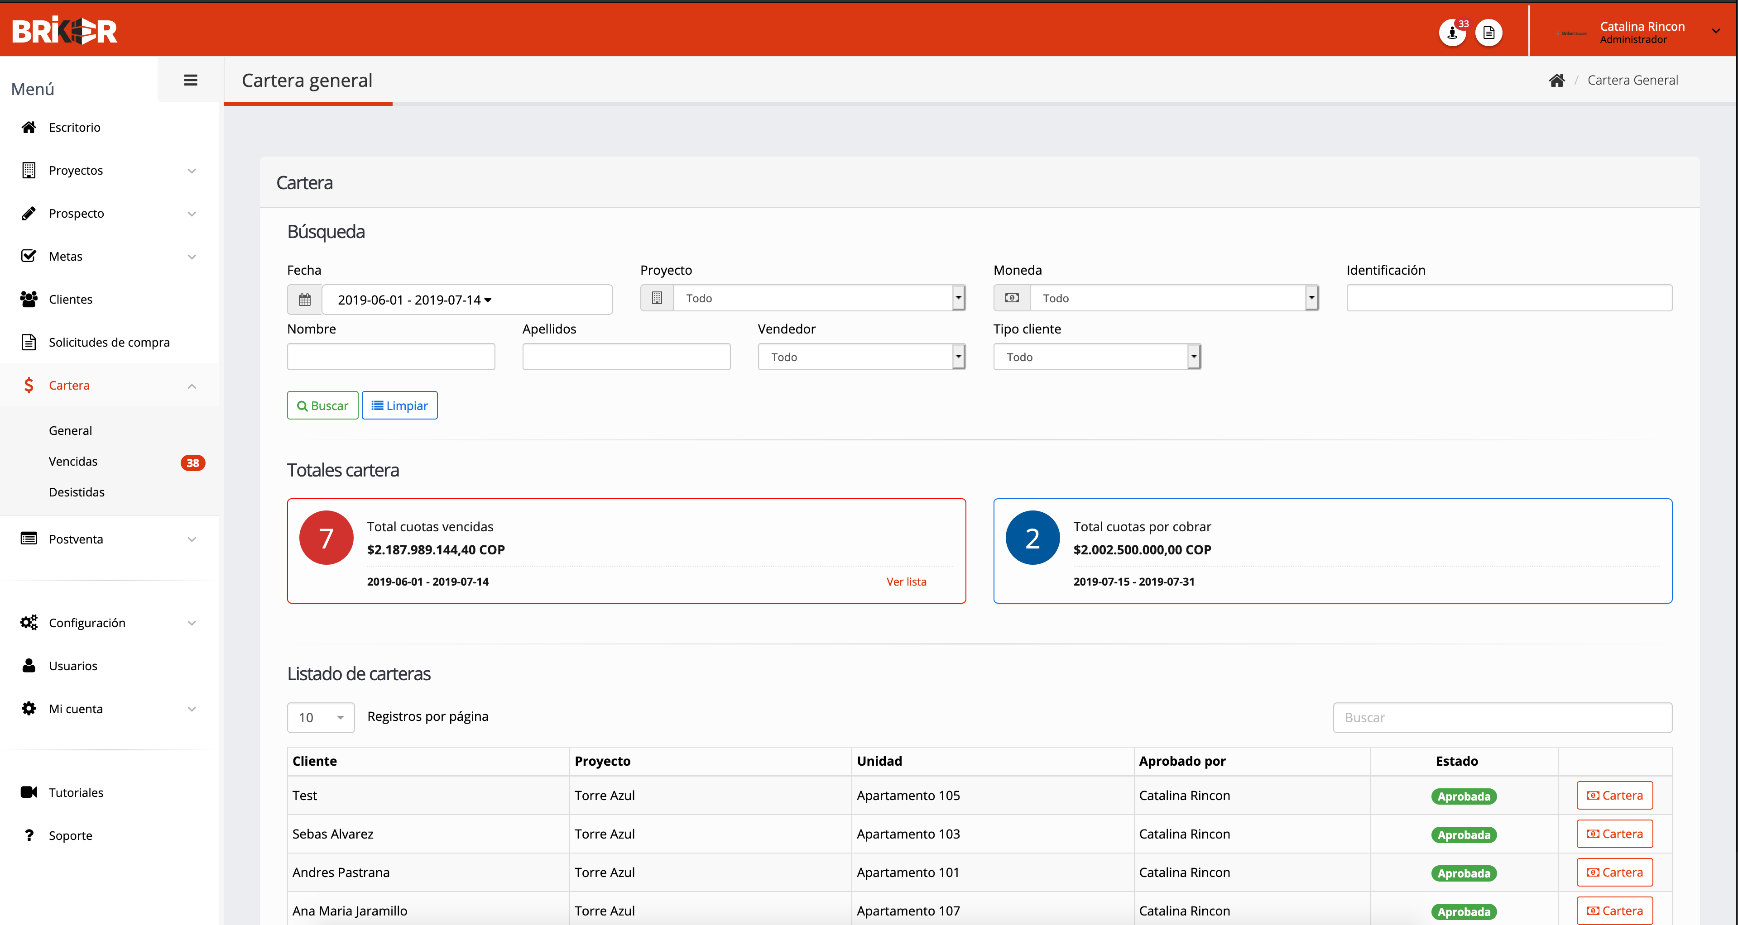Click the Cartera General breadcrumb text
This screenshot has height=925, width=1738.
coord(1633,80)
